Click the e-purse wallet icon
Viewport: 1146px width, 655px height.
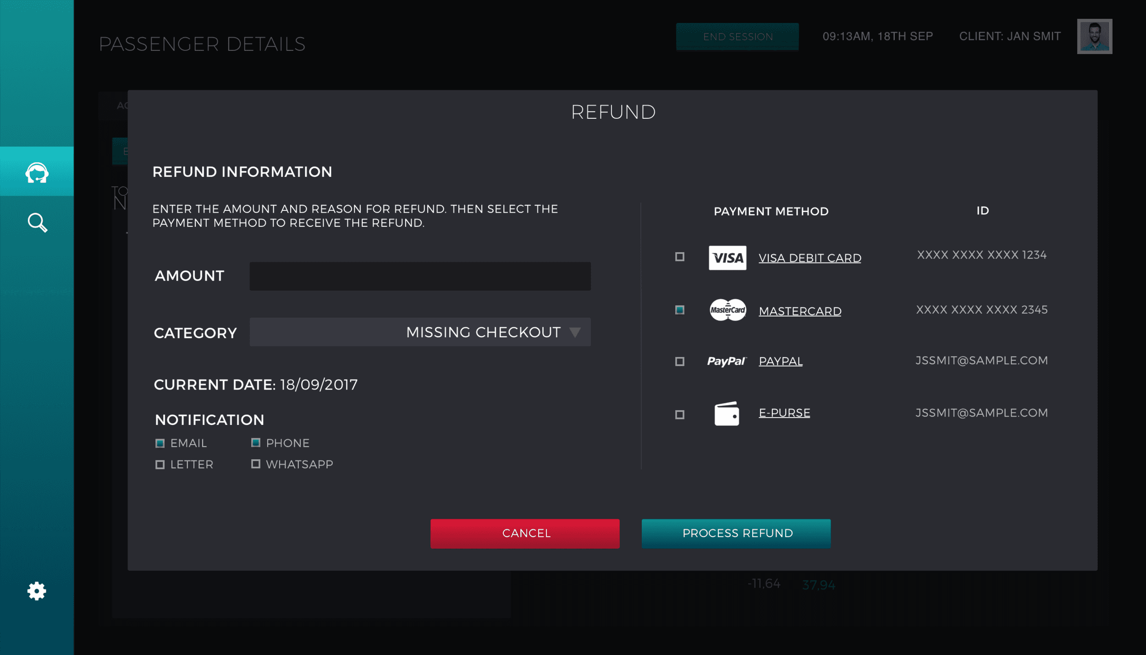(x=727, y=413)
